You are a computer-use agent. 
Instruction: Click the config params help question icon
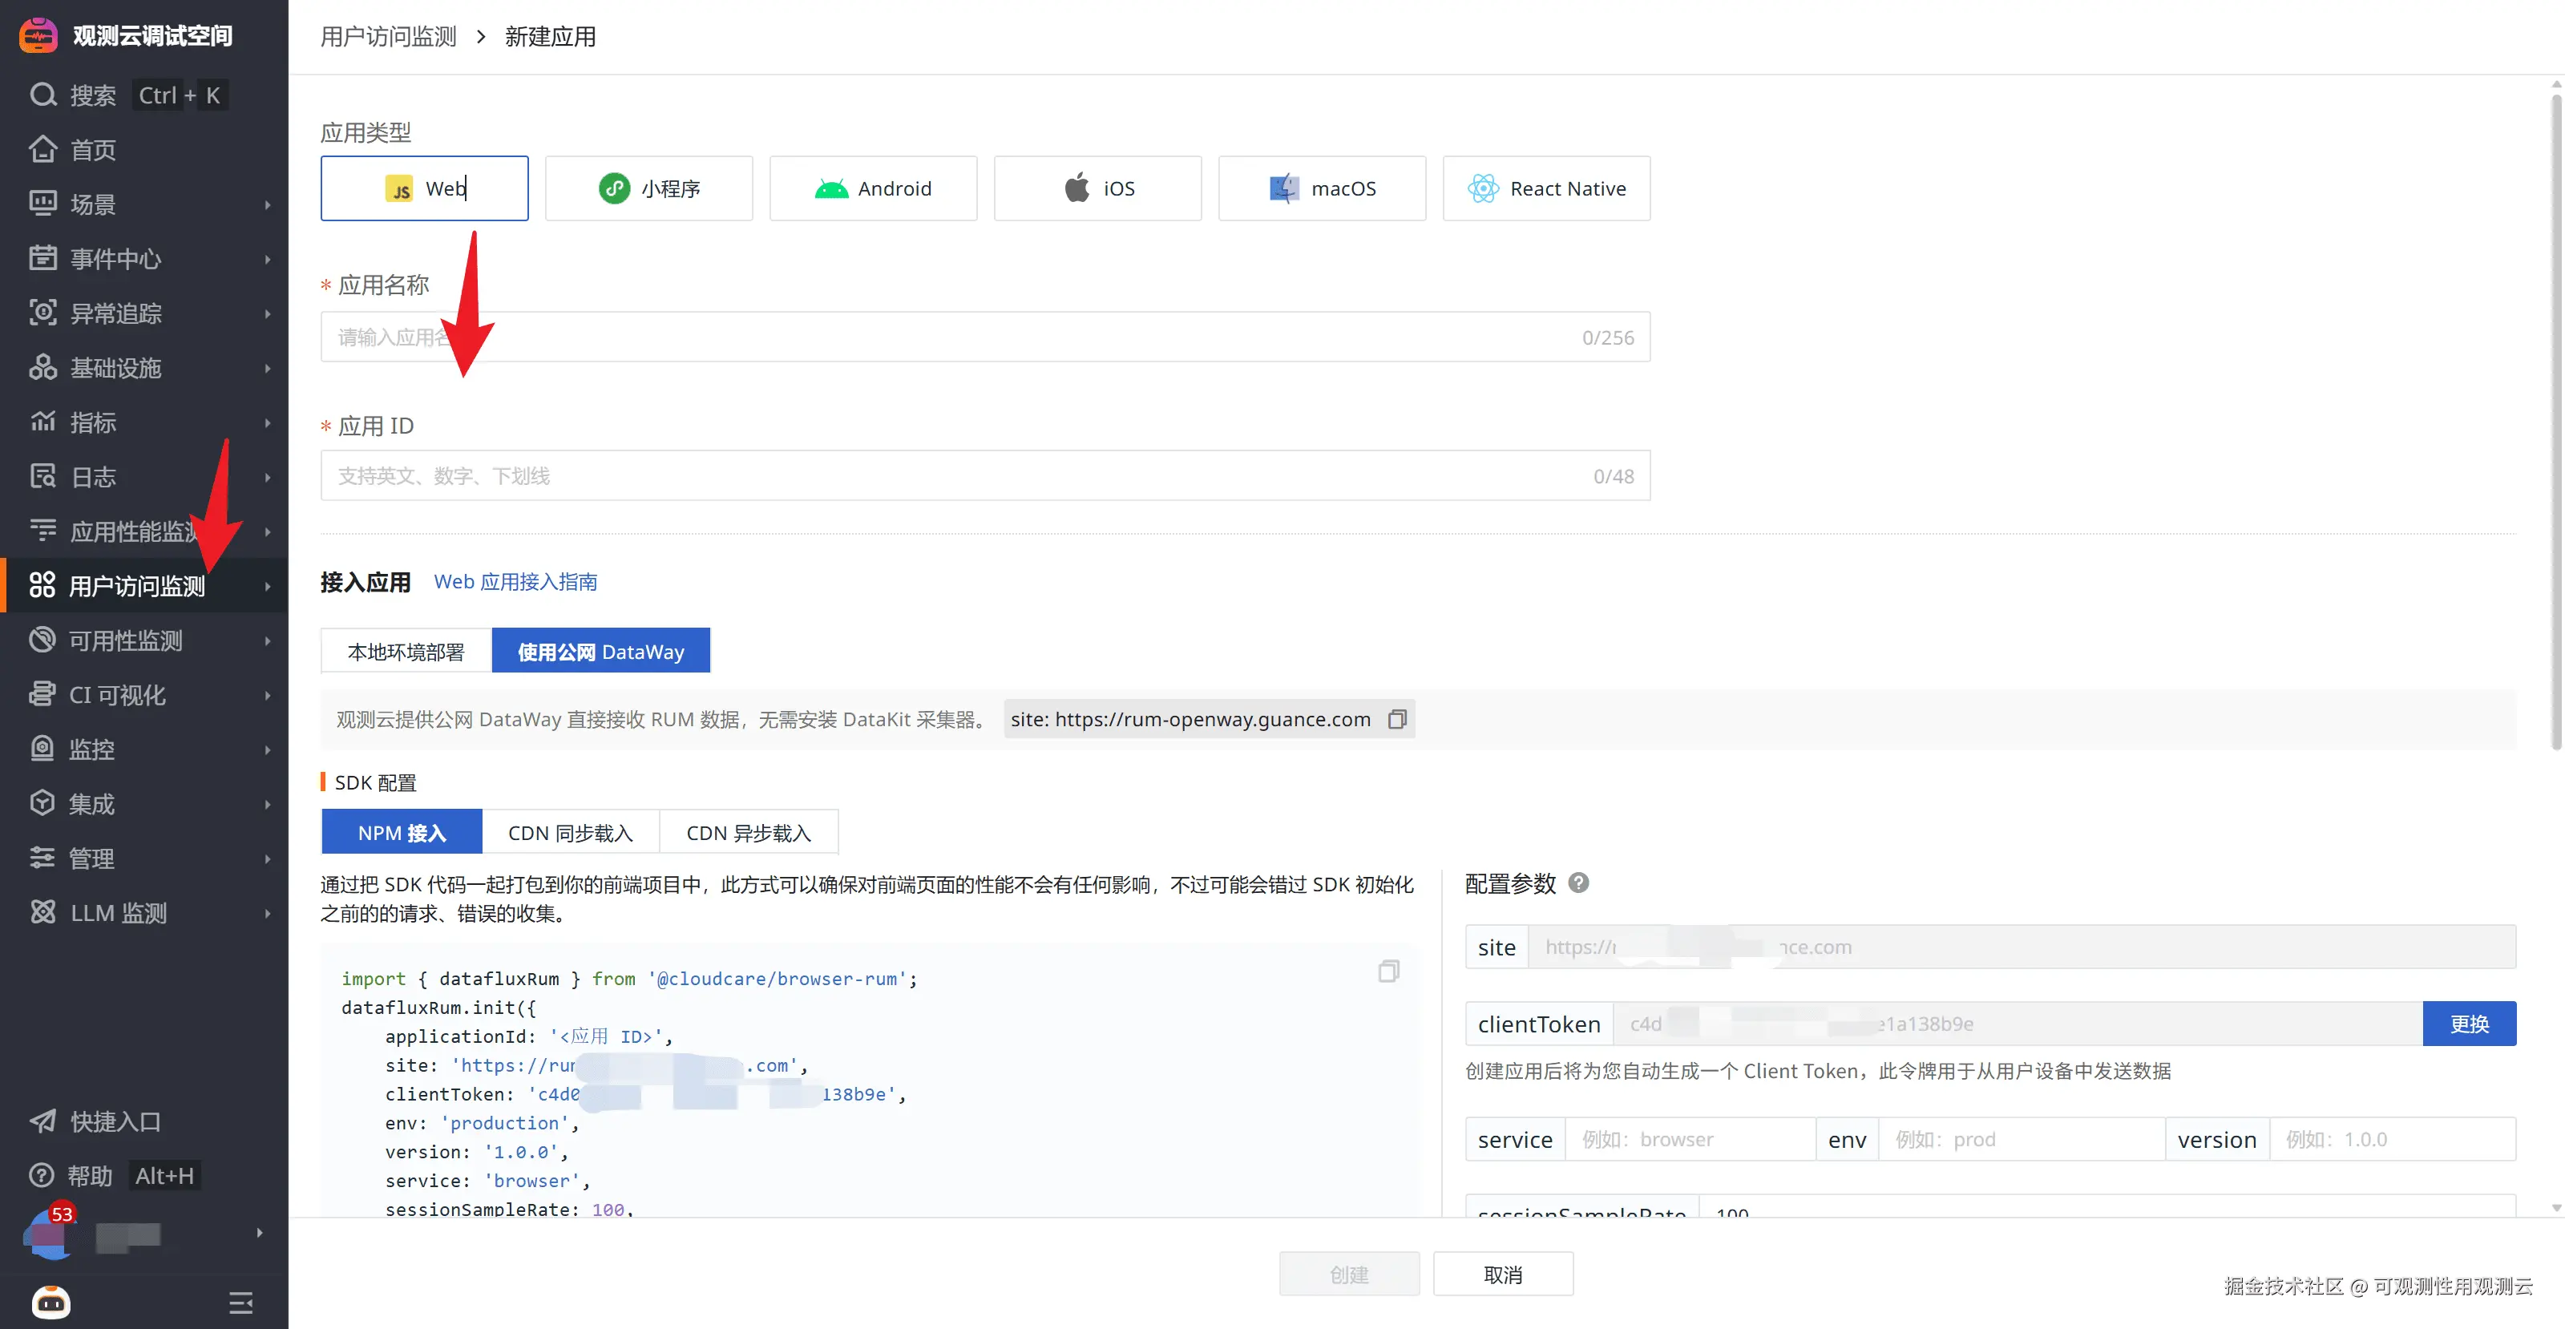(1578, 883)
